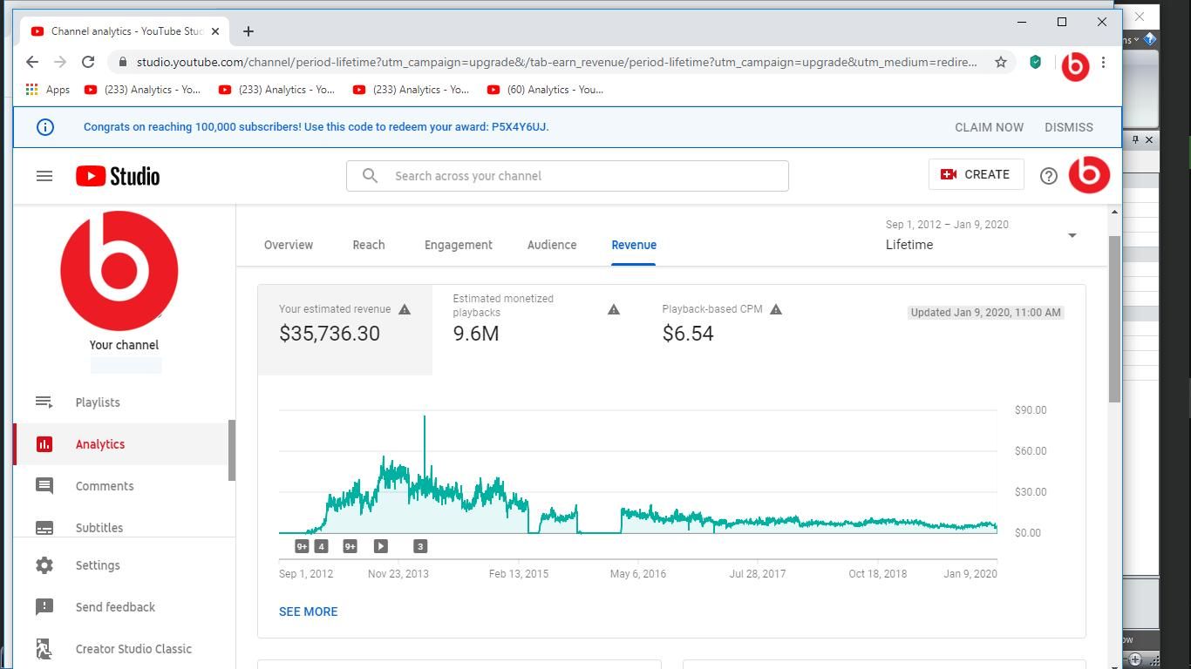Click the first 9+ timeline marker
1191x669 pixels.
pos(302,546)
